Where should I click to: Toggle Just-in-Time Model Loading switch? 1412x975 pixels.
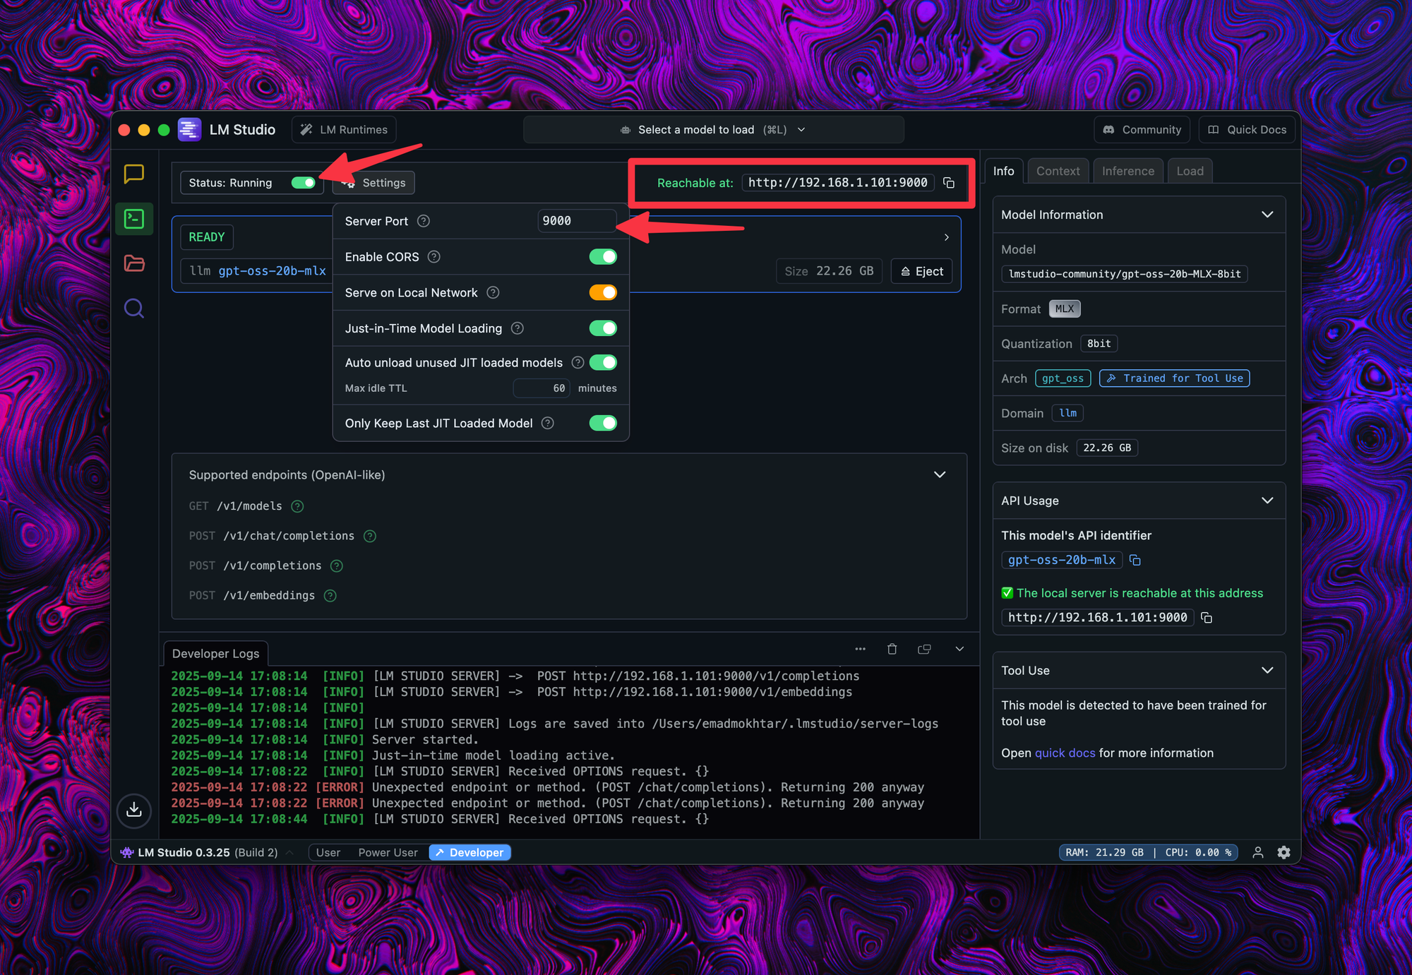[x=603, y=328]
